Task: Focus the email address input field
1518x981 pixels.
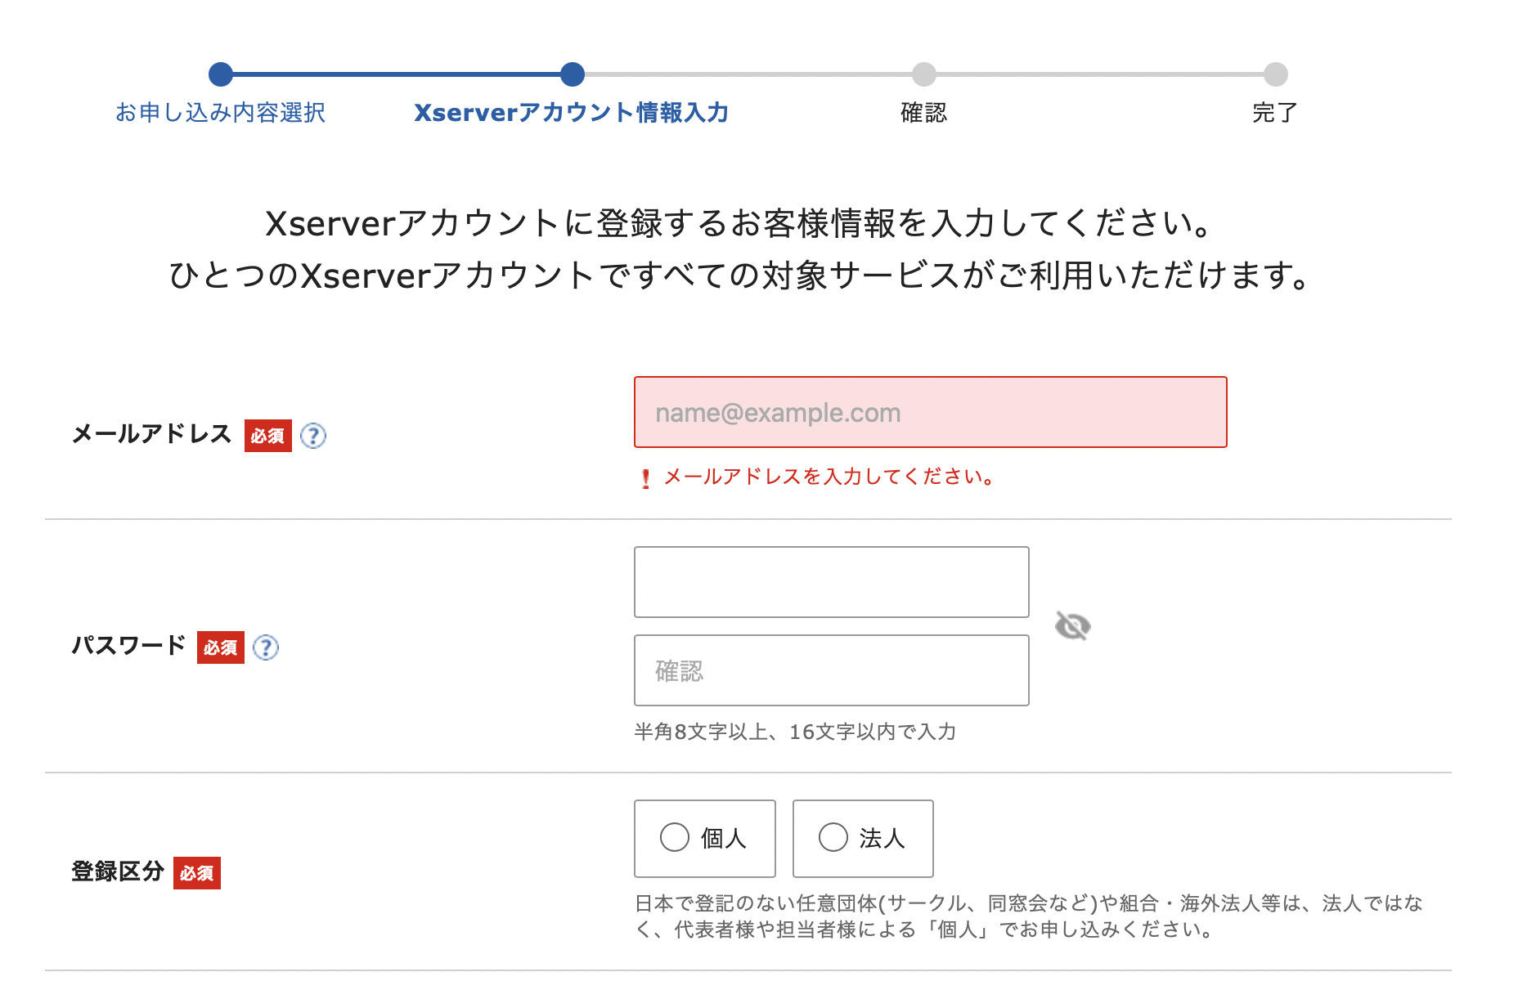Action: [931, 412]
